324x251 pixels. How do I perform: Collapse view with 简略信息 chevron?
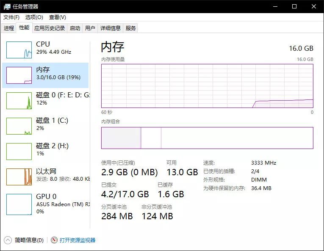pos(8,240)
